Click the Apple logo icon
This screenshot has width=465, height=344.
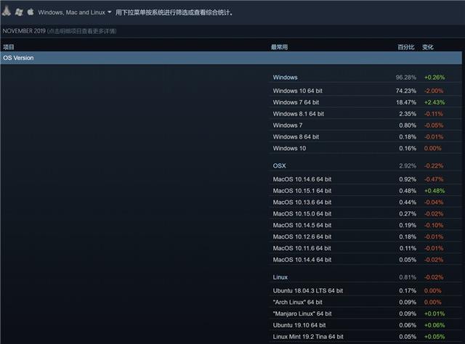click(x=31, y=12)
